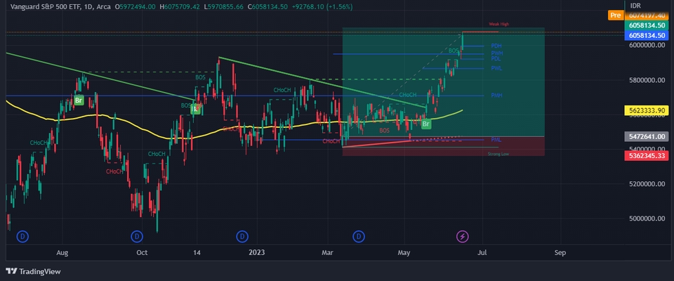Click the Br badge under the May candles
This screenshot has height=281, width=674.
click(x=426, y=124)
